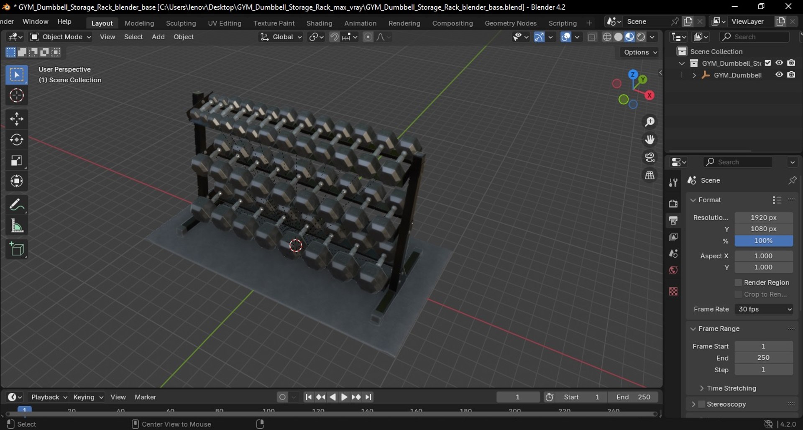Click the pan view hand icon
This screenshot has width=803, height=430.
pos(650,140)
